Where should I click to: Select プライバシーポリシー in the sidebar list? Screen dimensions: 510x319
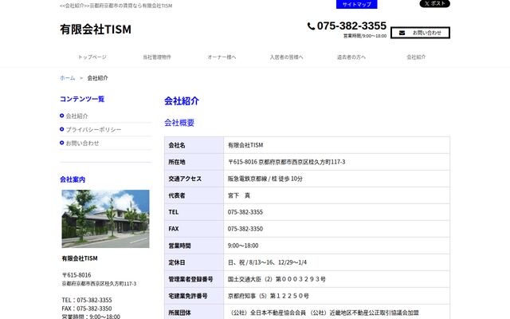[x=94, y=129]
